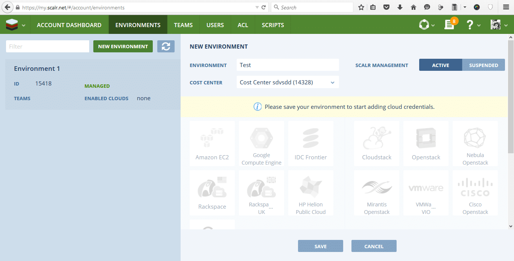Click the Scalr logo icon
This screenshot has height=261, width=514.
click(12, 25)
